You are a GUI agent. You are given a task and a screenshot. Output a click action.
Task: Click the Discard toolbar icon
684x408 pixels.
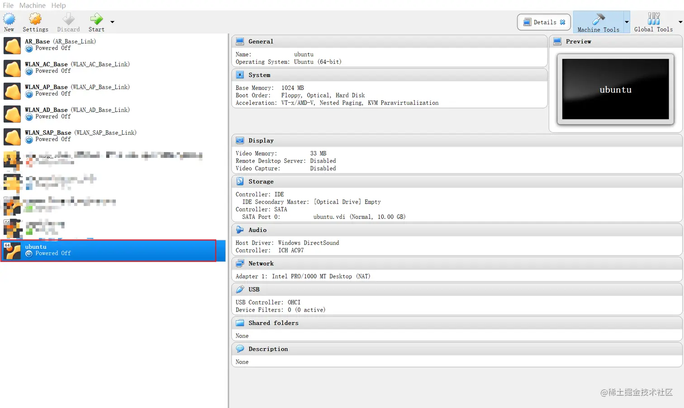click(x=68, y=19)
